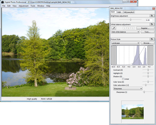
Task: Open the Tools menu
Action: (33, 6)
